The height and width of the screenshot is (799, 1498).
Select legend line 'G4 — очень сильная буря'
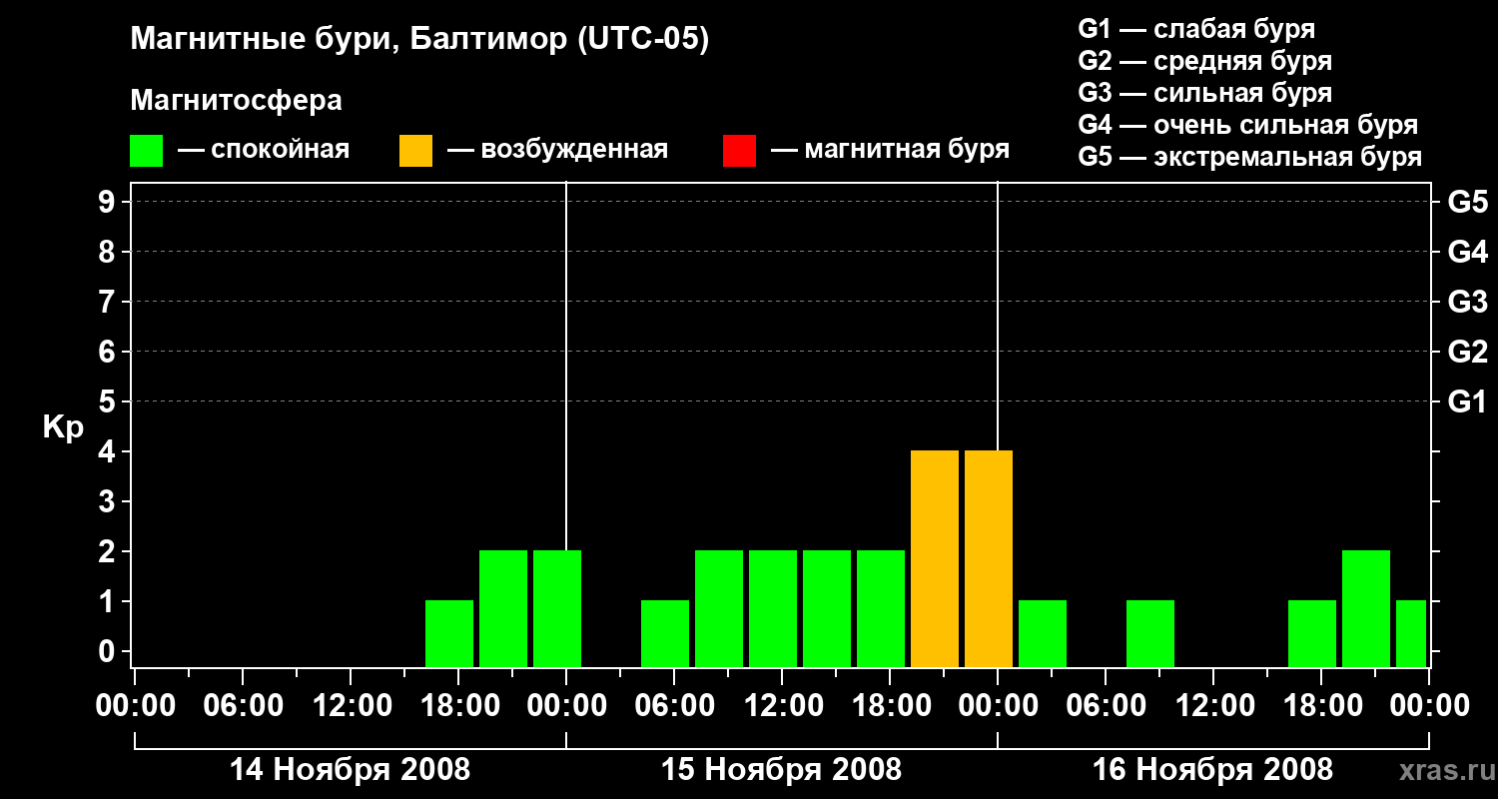pyautogui.click(x=1247, y=125)
